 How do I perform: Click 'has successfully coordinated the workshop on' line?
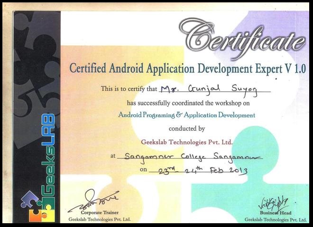pos(188,103)
